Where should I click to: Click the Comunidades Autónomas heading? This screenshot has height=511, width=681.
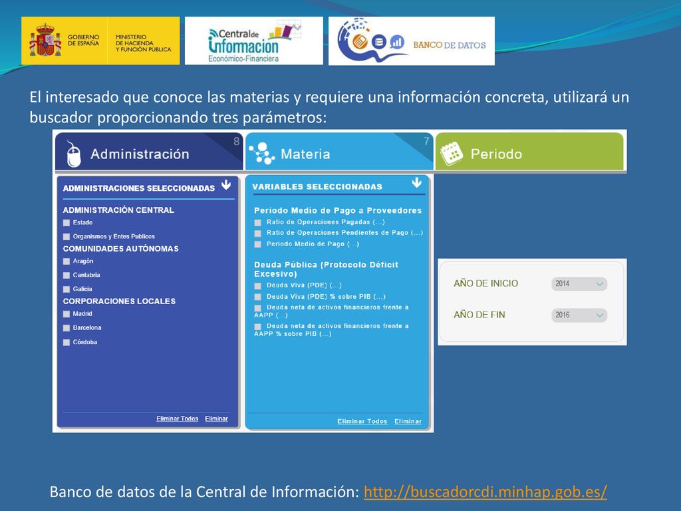[x=121, y=249]
